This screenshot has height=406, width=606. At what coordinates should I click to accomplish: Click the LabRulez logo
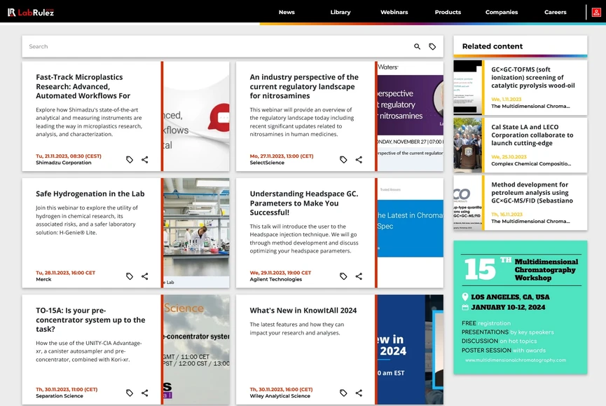click(31, 13)
